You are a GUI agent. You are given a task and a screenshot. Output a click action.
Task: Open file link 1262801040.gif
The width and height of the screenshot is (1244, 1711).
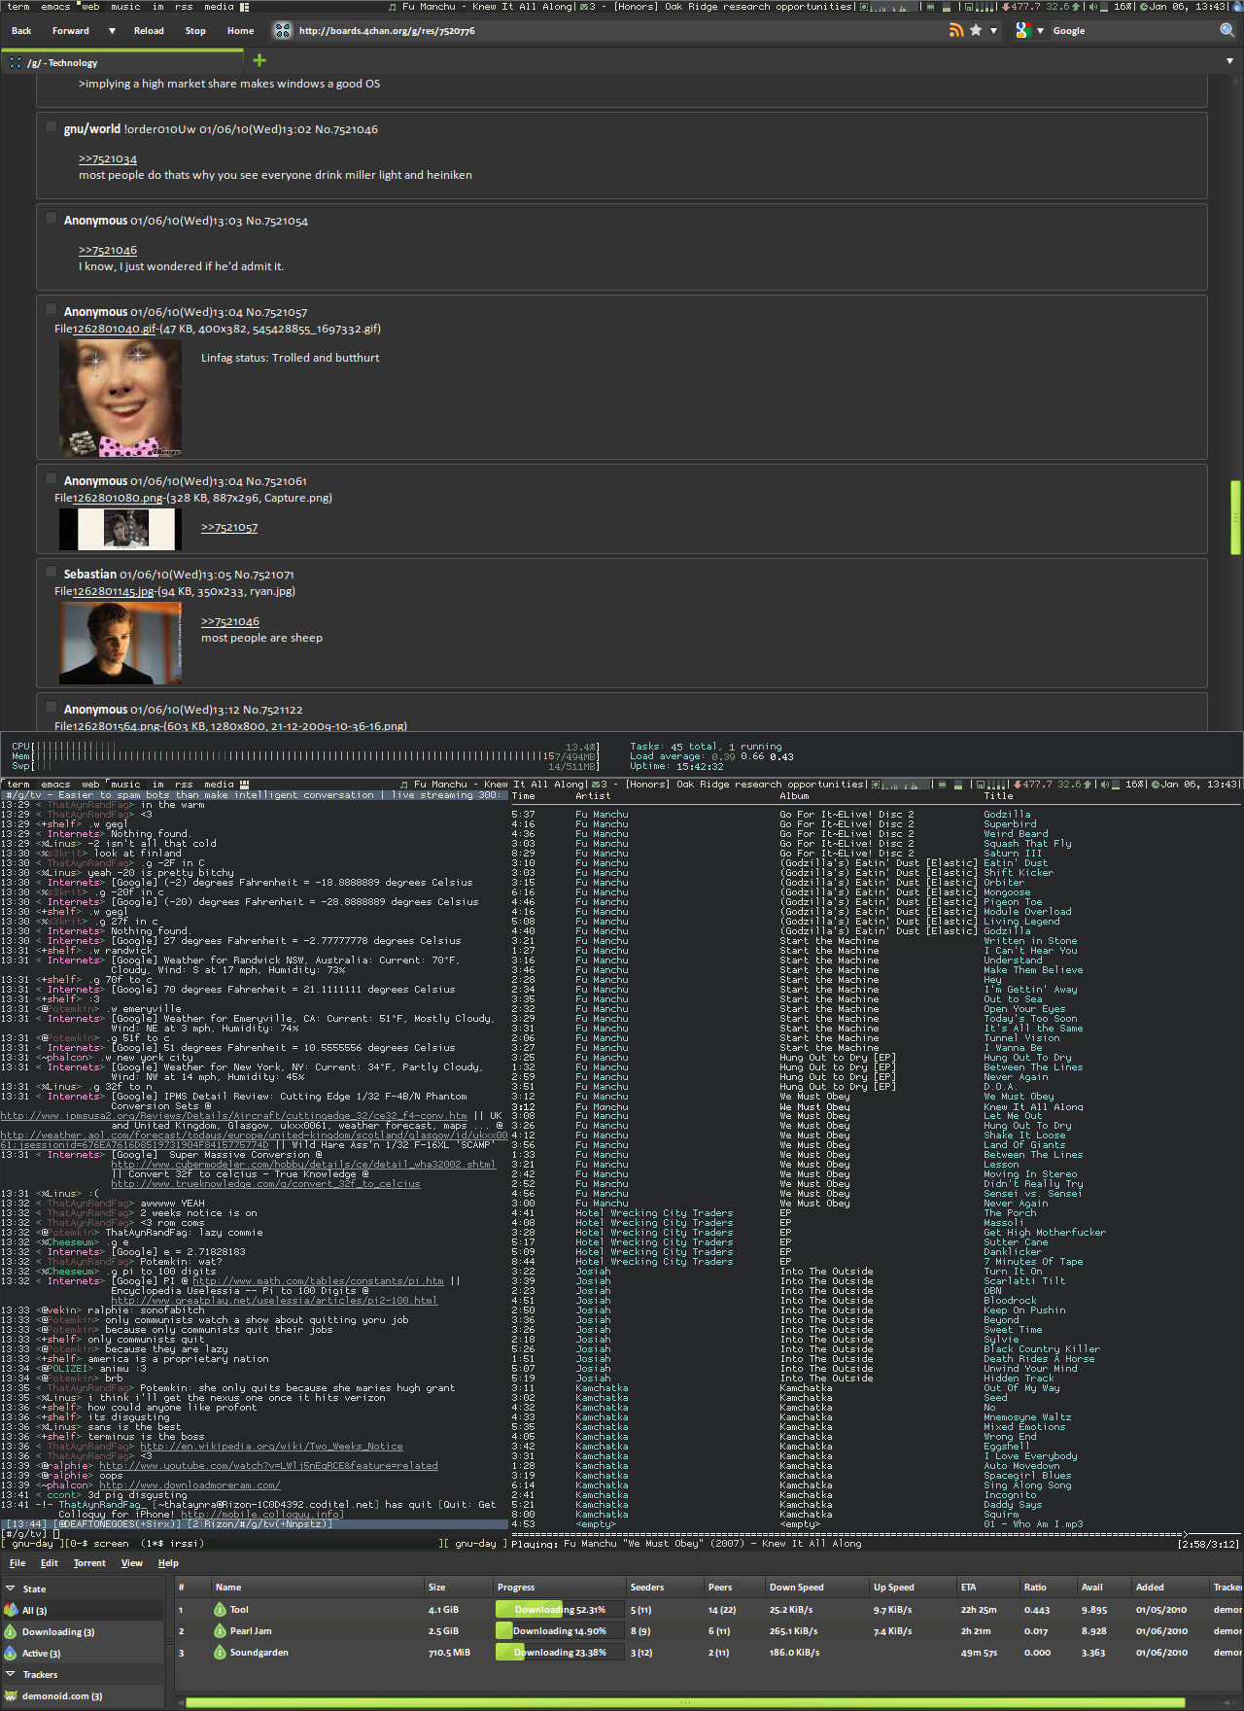pyautogui.click(x=115, y=329)
